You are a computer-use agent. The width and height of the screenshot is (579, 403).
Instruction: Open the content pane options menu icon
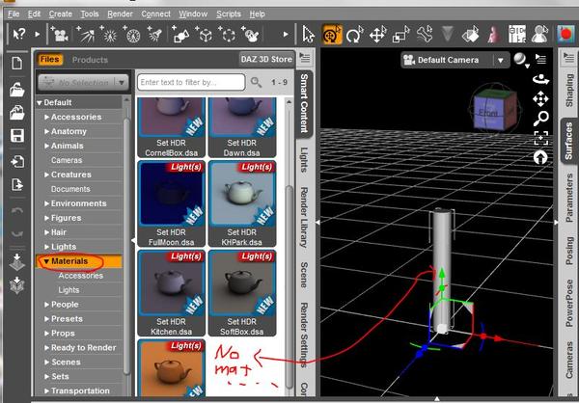point(305,58)
